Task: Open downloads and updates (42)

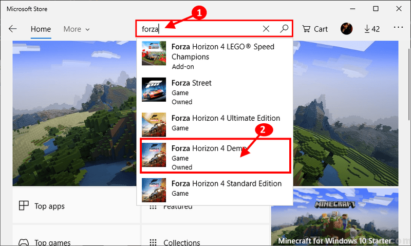Action: 372,29
